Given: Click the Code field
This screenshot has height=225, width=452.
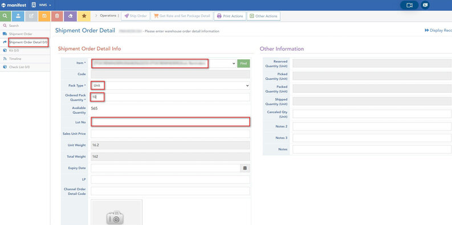Looking at the screenshot, I should pyautogui.click(x=170, y=74).
